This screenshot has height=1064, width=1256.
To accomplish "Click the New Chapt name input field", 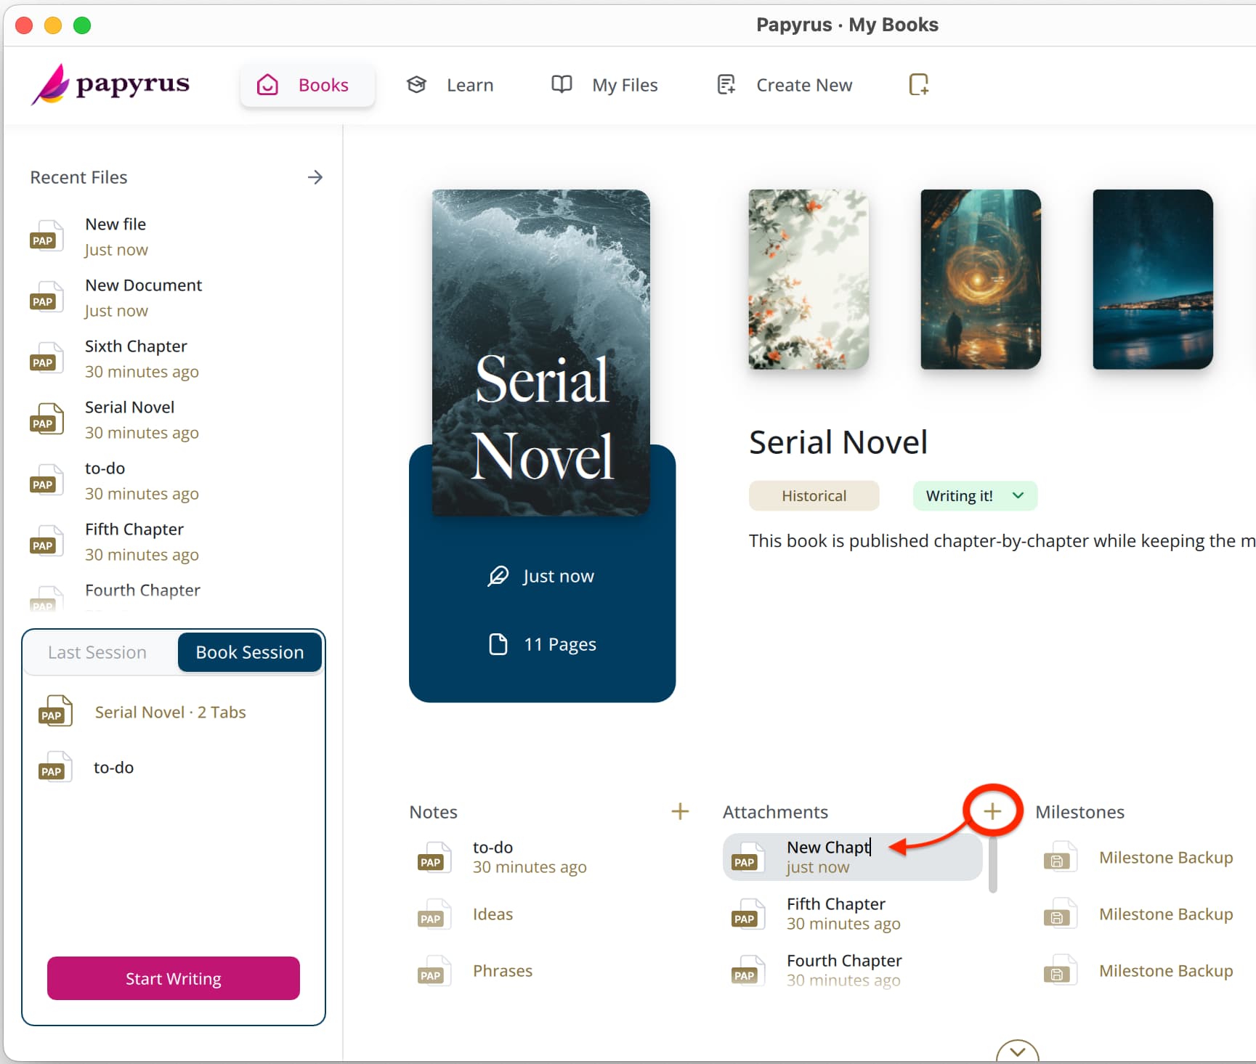I will click(x=828, y=847).
